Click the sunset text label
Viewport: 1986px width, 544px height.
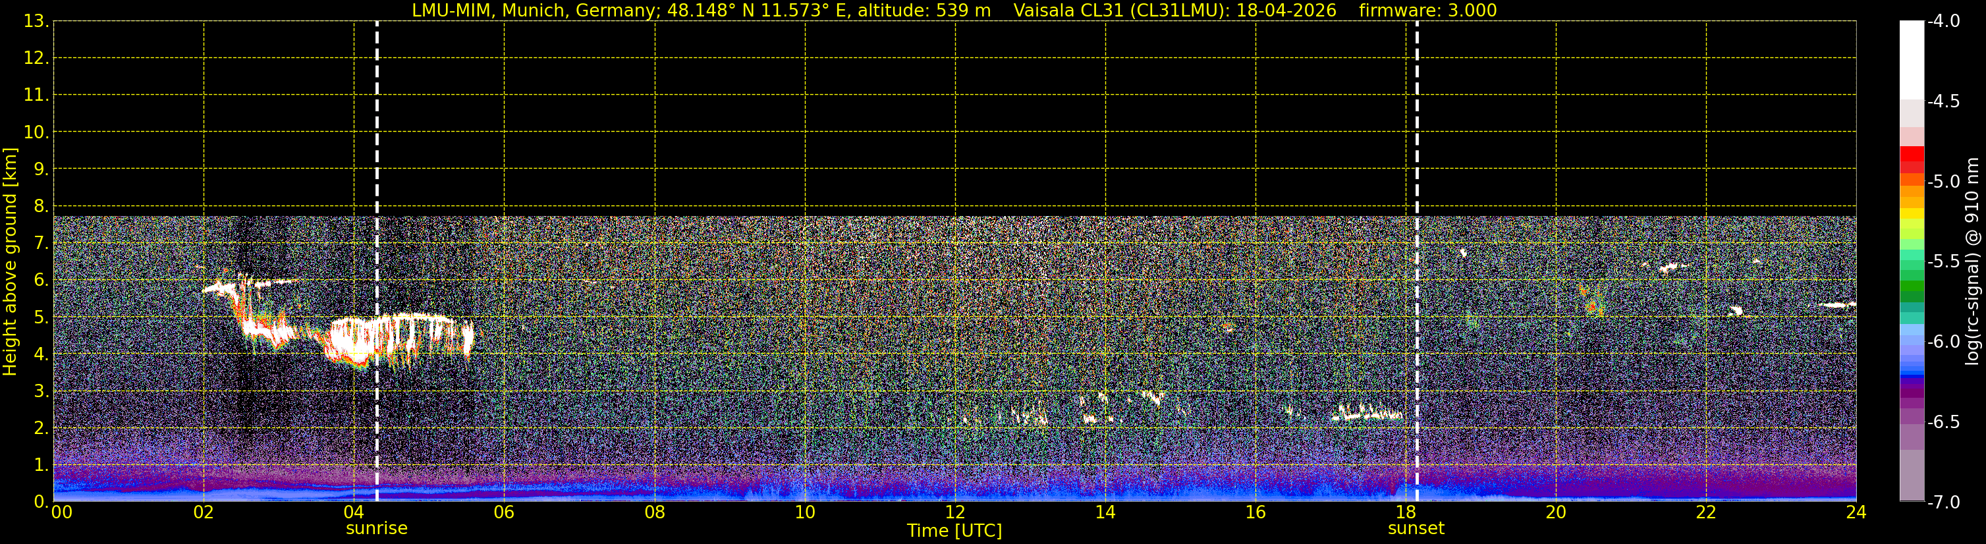click(1416, 529)
